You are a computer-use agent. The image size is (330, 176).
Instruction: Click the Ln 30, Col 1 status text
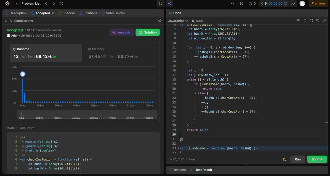coord(177,159)
